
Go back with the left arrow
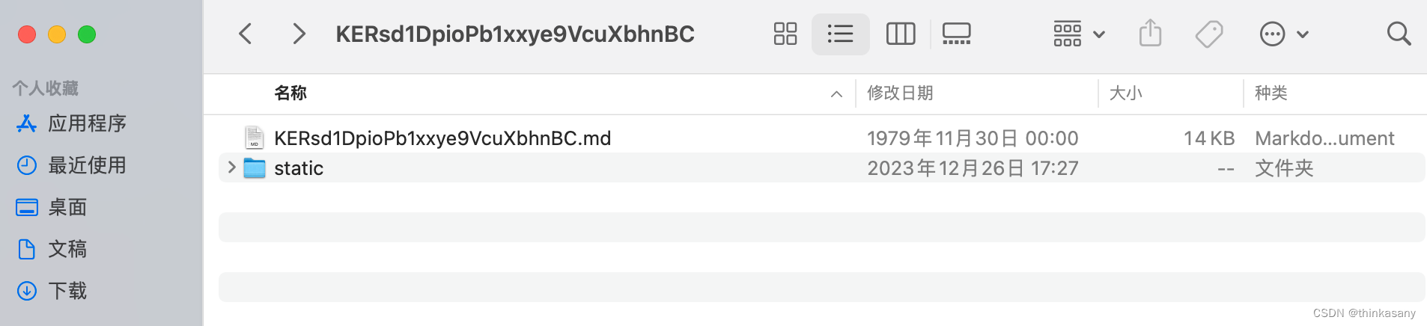245,34
